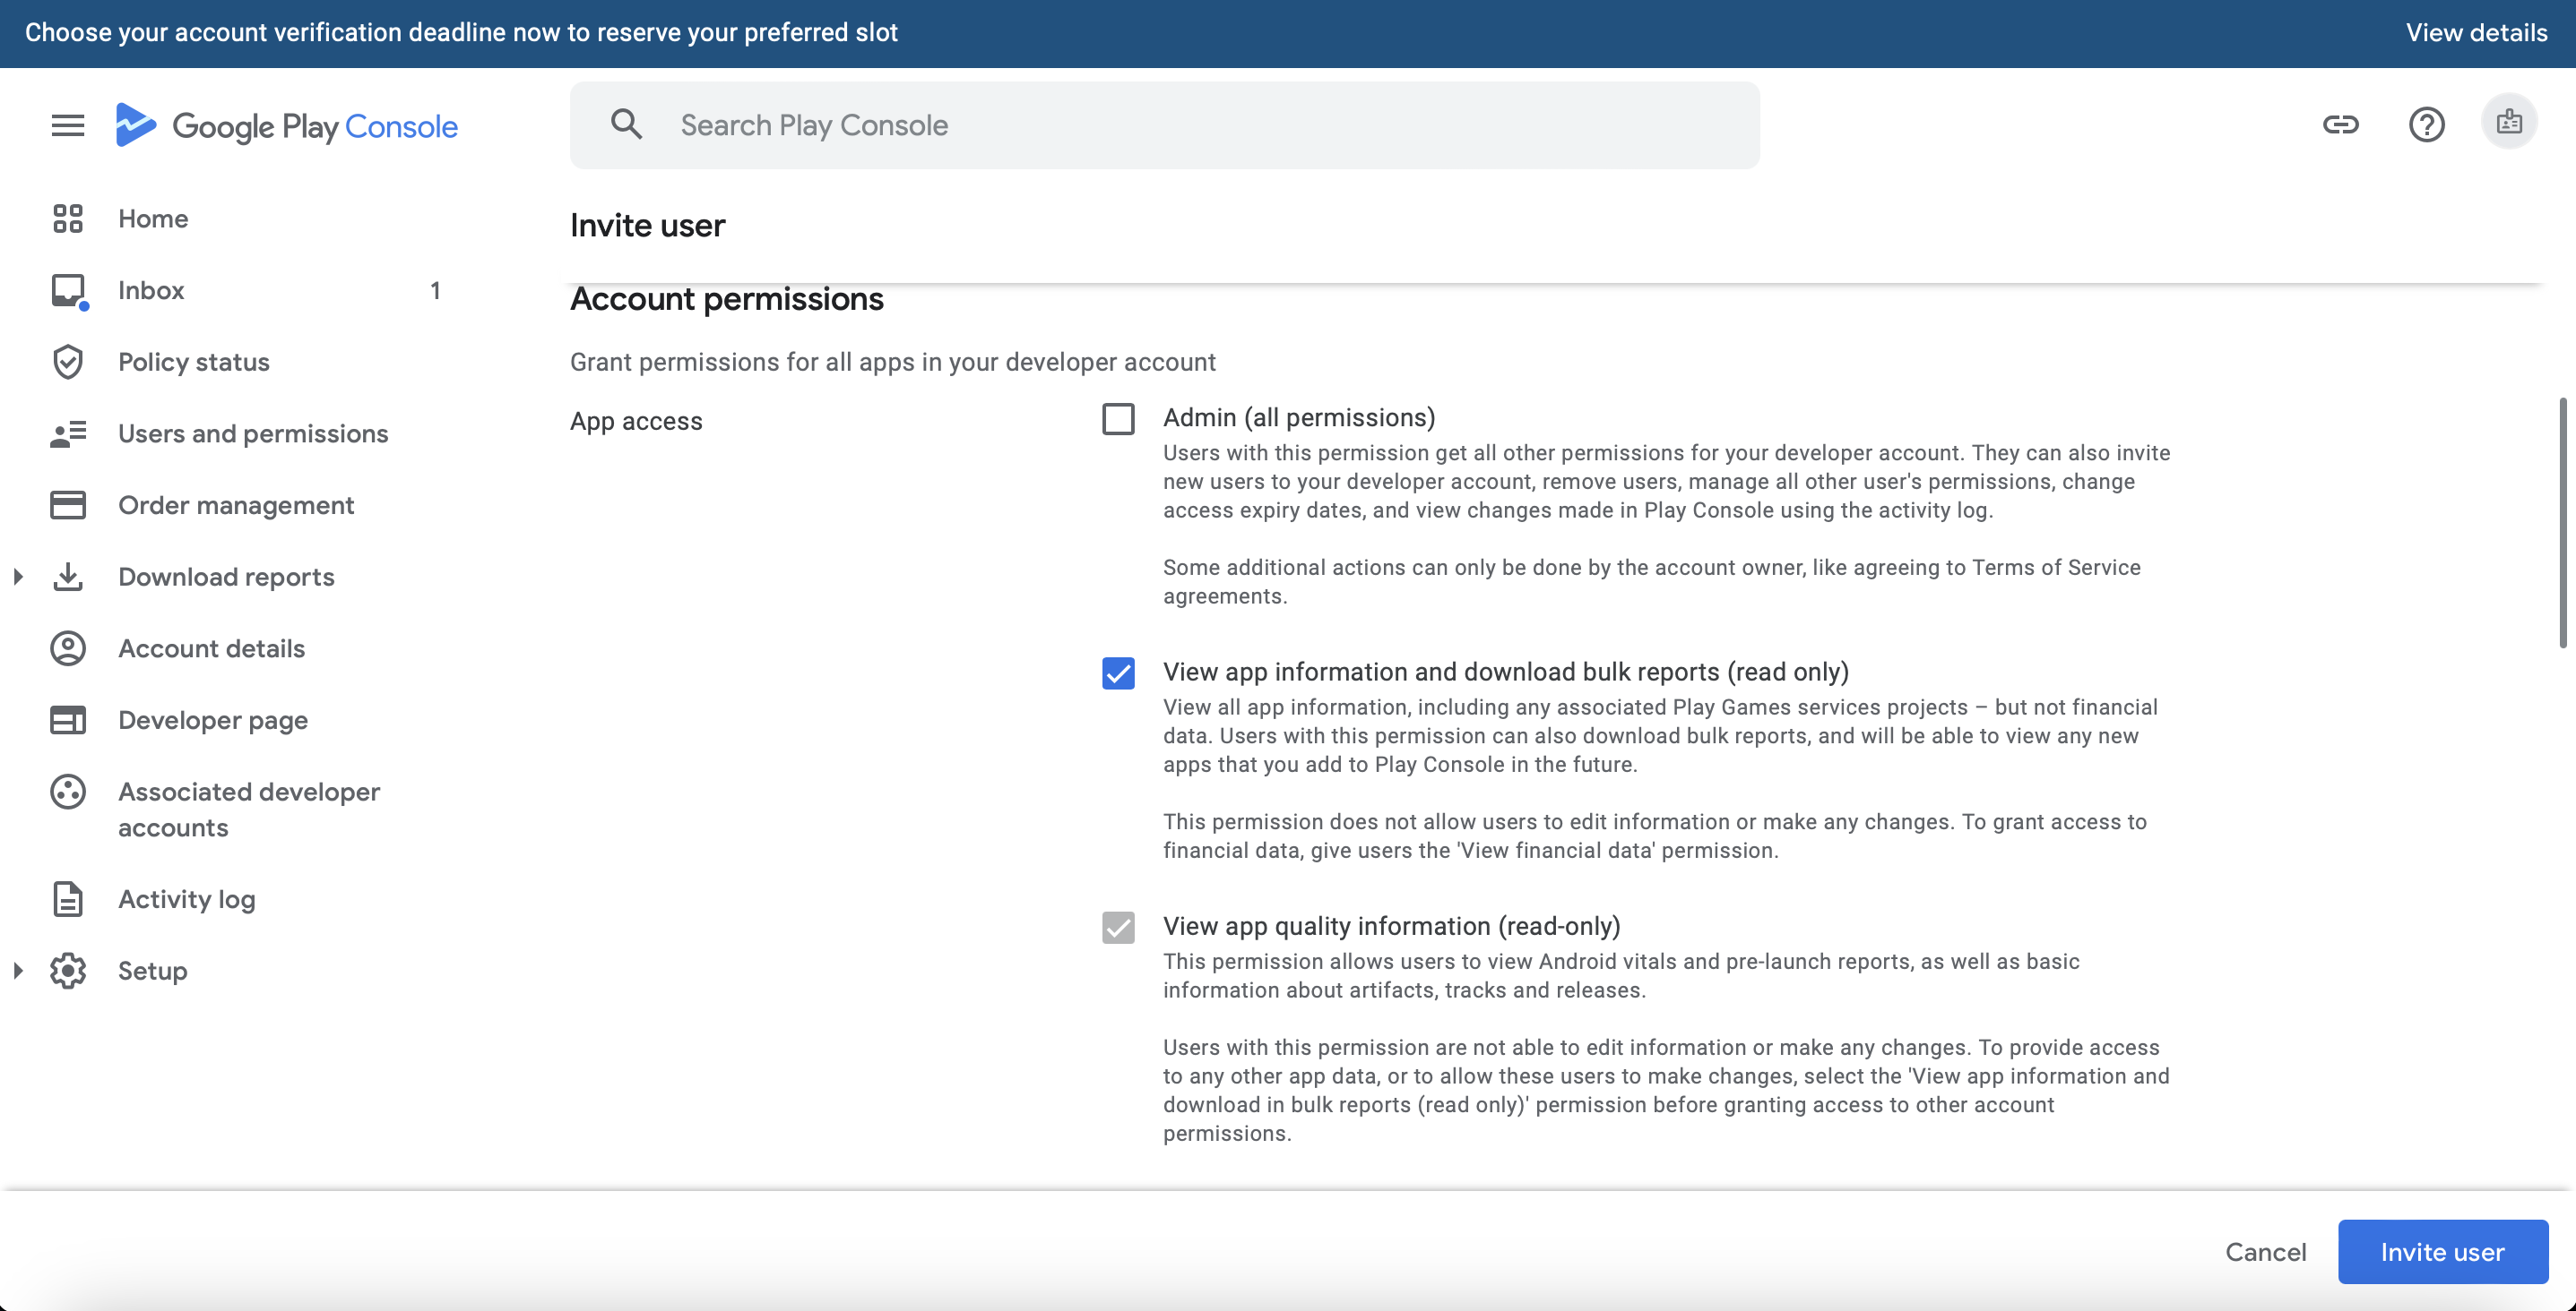Click the Order management card icon
2576x1311 pixels.
[68, 506]
